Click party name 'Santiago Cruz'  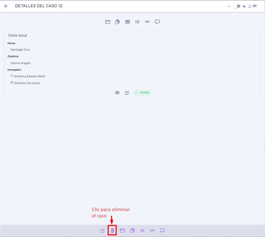coord(20,50)
